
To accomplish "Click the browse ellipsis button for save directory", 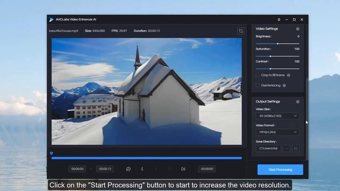I will (287, 149).
